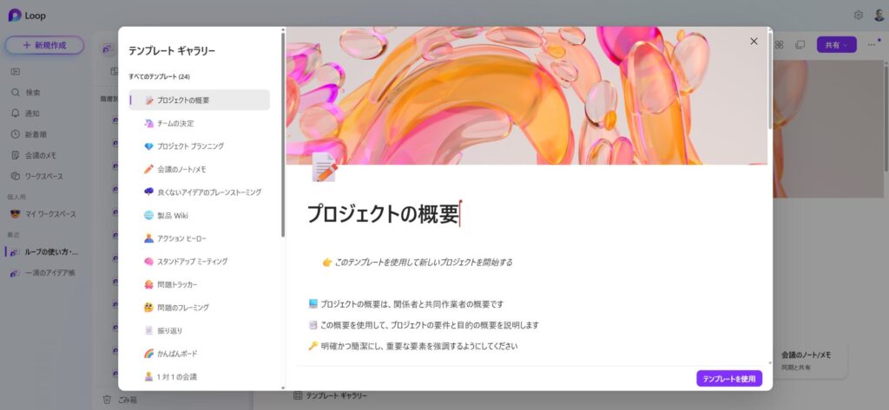Select the プロジェクト プランニング template

pos(189,146)
